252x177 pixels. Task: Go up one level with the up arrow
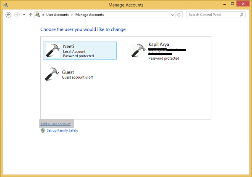coord(31,15)
